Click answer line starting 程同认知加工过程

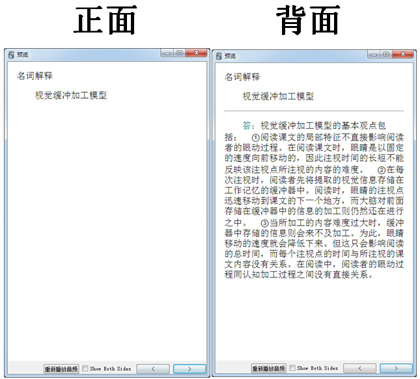(299, 275)
